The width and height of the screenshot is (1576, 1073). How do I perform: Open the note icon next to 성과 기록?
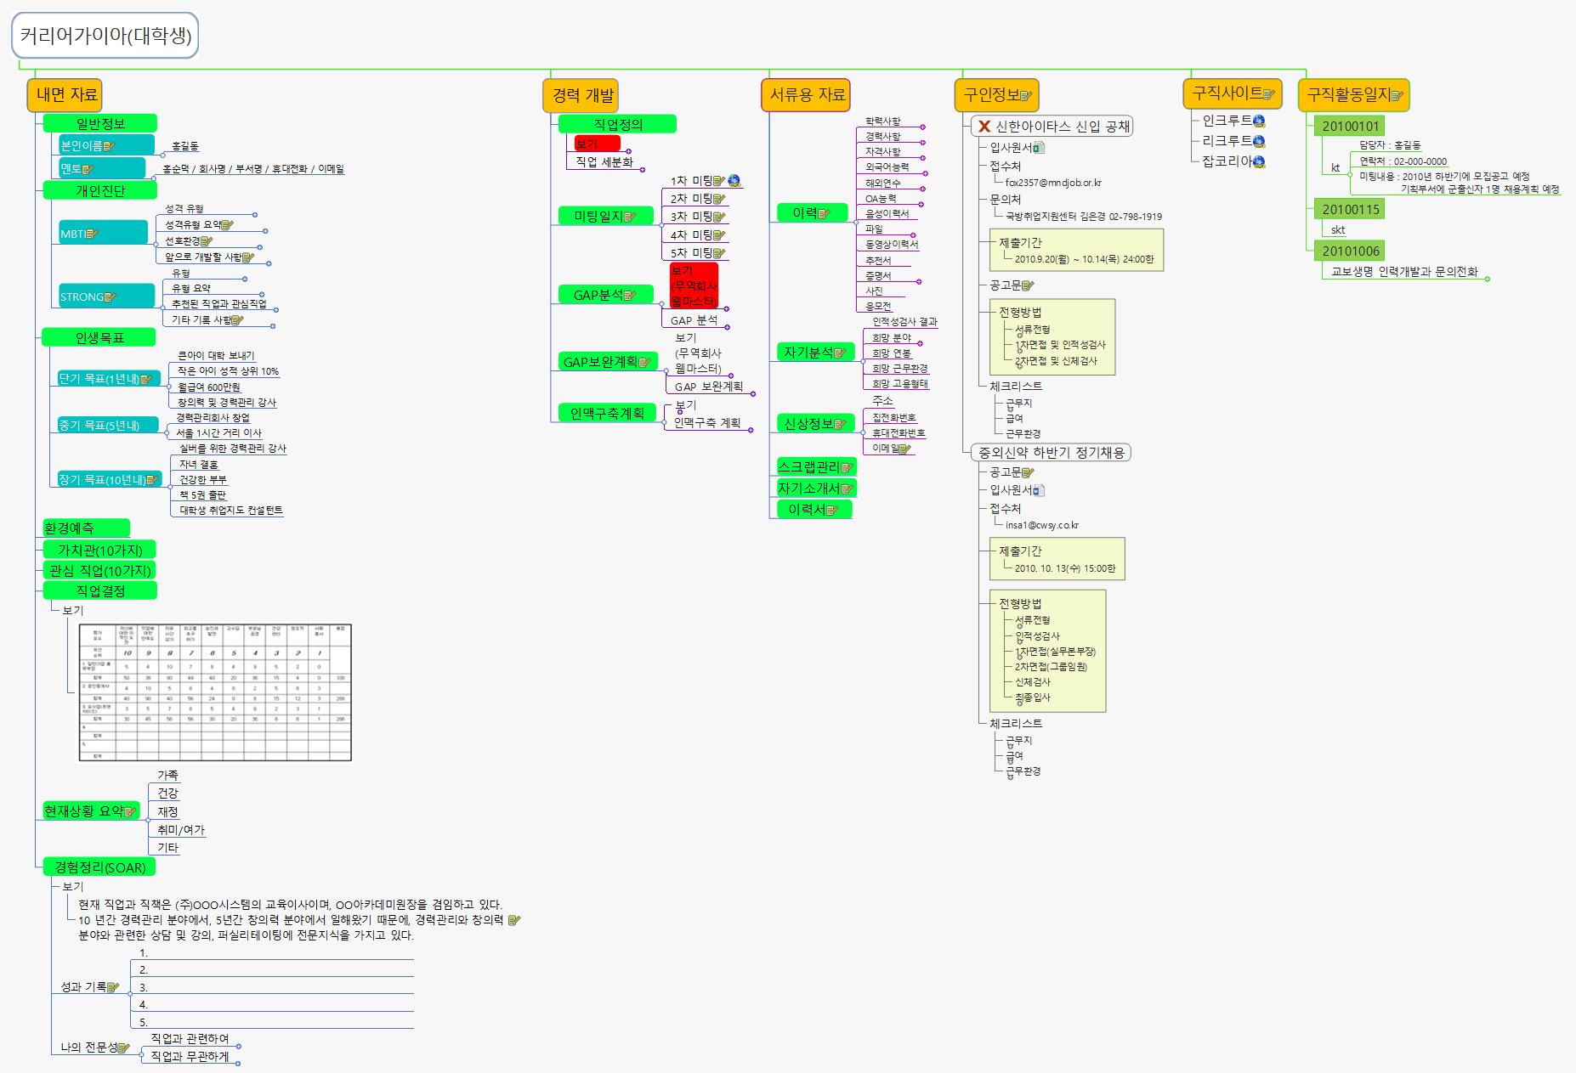tap(112, 987)
